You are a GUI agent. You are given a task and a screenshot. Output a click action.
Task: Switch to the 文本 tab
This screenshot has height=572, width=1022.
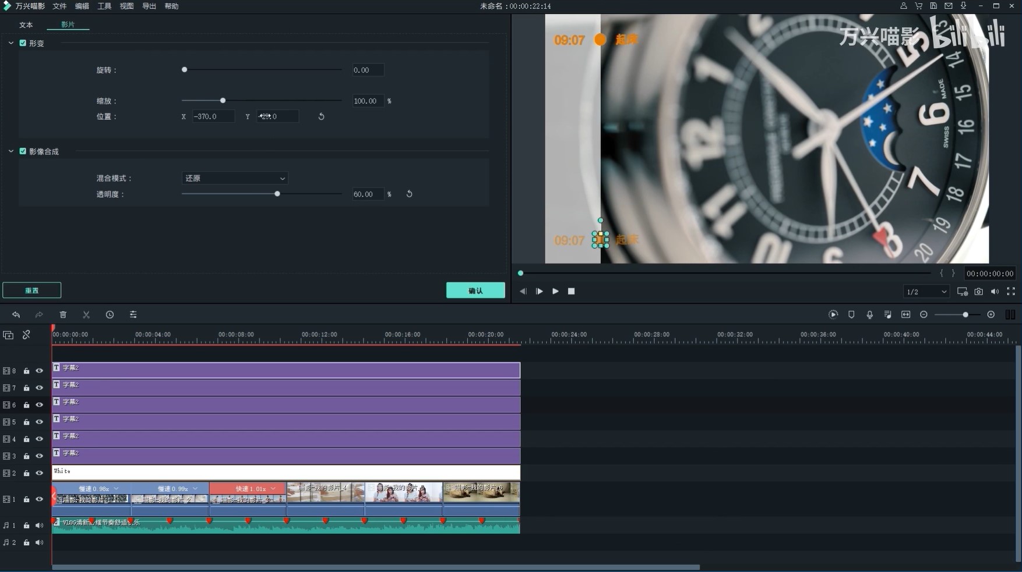[26, 25]
